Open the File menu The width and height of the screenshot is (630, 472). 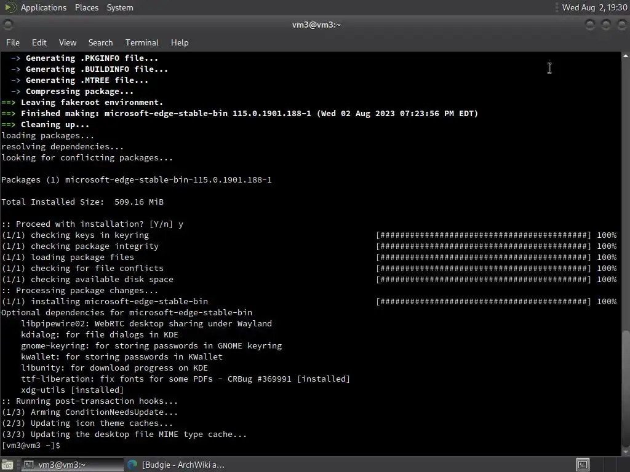pyautogui.click(x=13, y=42)
